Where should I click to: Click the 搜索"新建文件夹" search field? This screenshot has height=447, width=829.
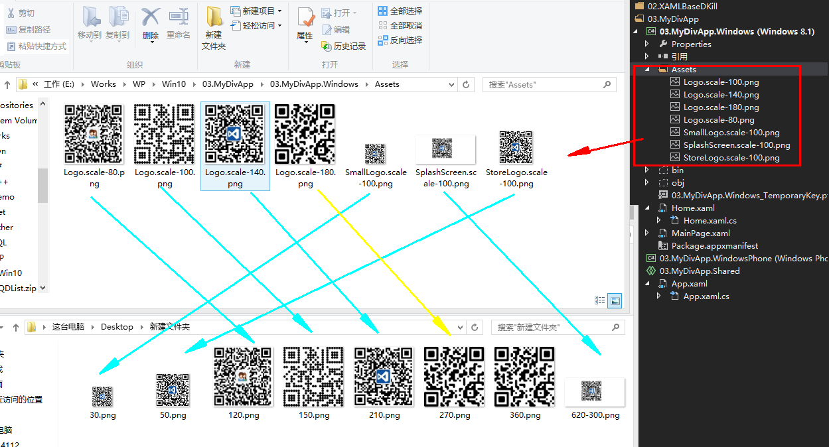558,327
